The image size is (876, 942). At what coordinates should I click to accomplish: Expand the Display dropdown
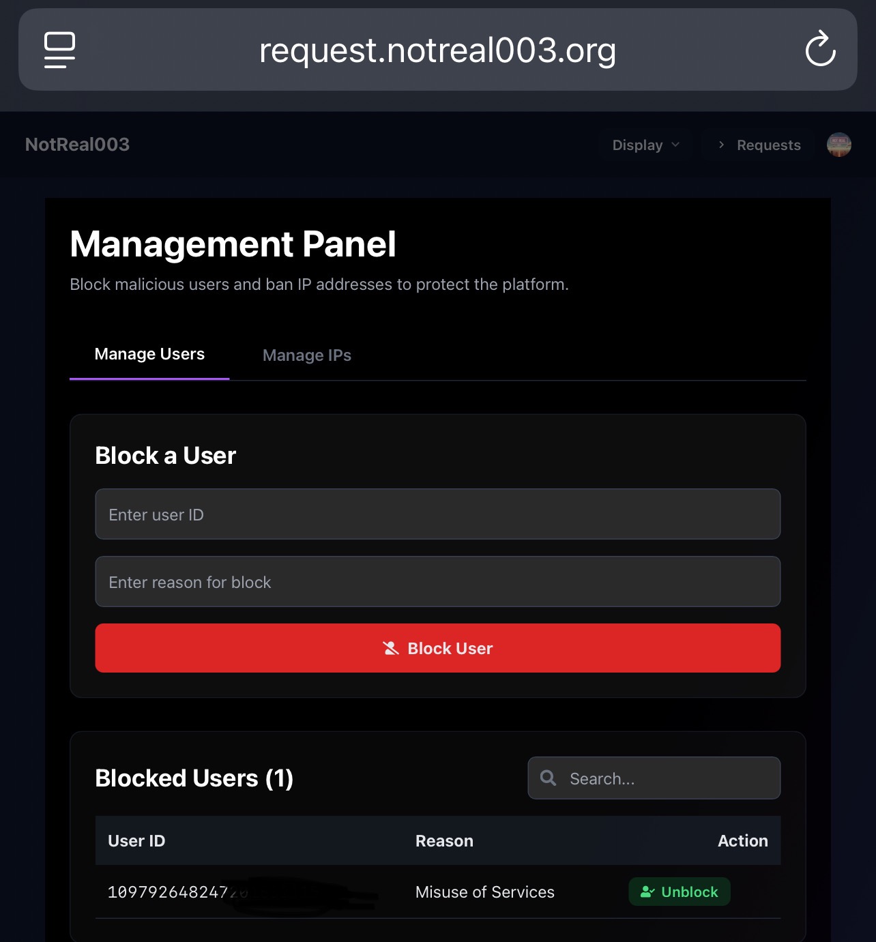point(645,145)
